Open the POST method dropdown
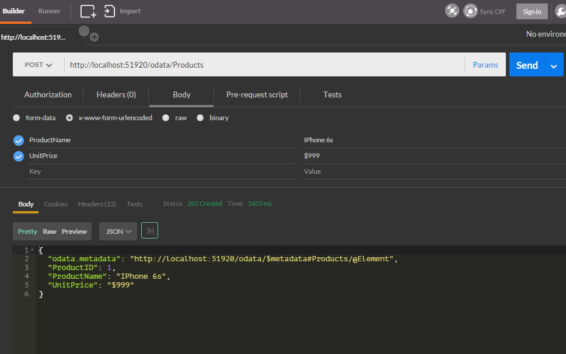566x354 pixels. tap(37, 65)
